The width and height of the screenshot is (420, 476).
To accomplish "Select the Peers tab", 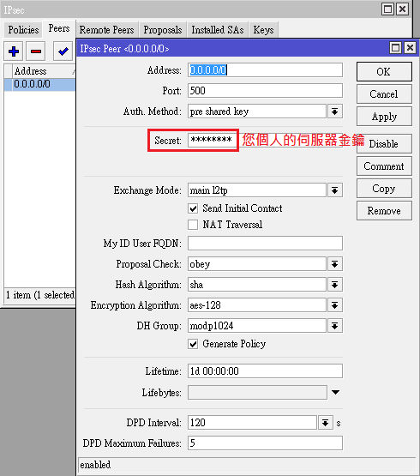I will click(59, 29).
